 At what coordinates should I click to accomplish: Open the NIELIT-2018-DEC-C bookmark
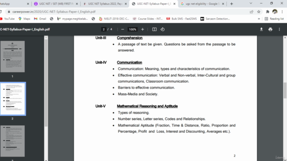click(x=114, y=19)
